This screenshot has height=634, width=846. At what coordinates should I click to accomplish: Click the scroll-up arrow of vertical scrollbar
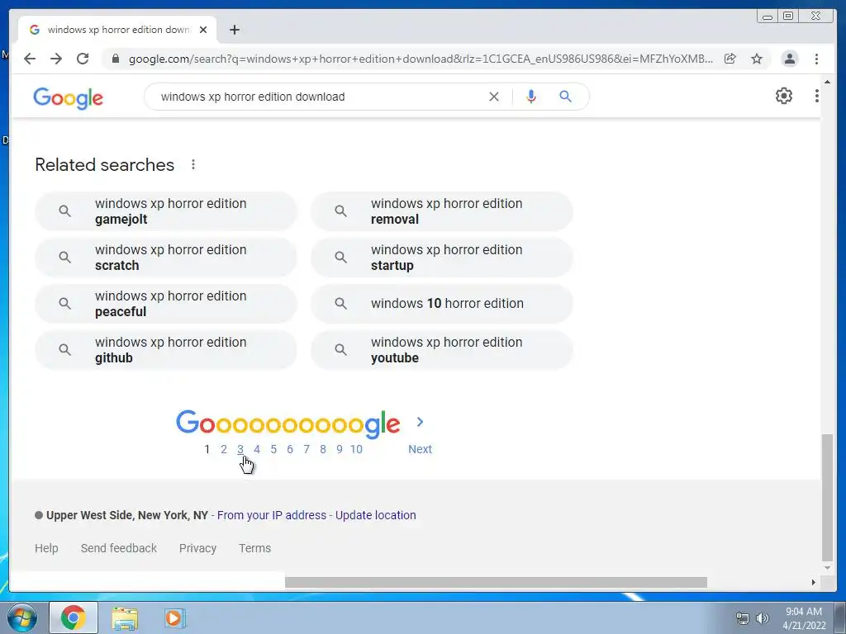click(x=827, y=82)
